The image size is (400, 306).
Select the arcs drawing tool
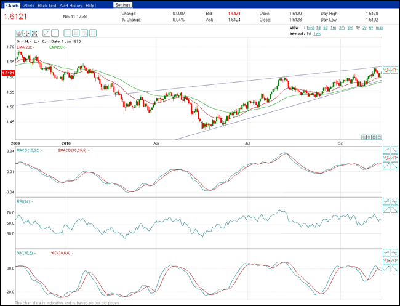click(x=84, y=33)
